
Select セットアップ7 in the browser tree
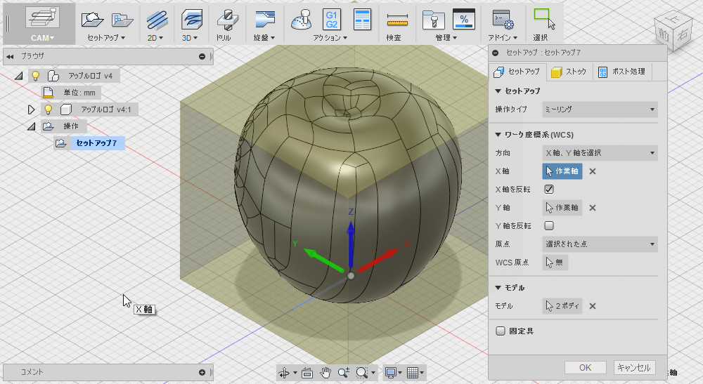tap(96, 143)
